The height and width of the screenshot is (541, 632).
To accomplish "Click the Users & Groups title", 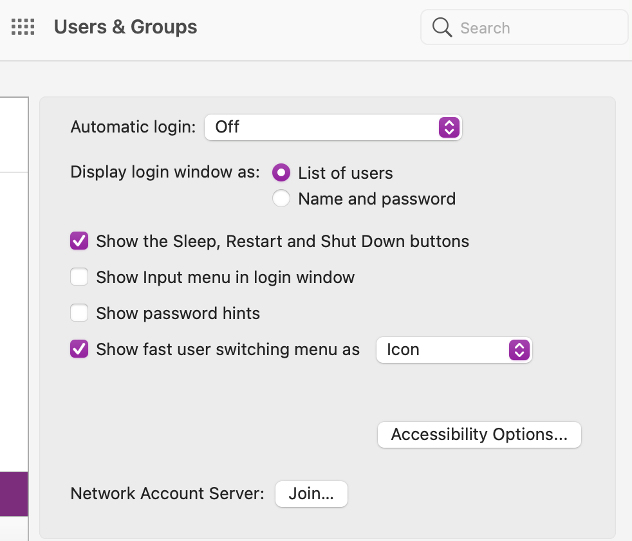I will click(125, 27).
